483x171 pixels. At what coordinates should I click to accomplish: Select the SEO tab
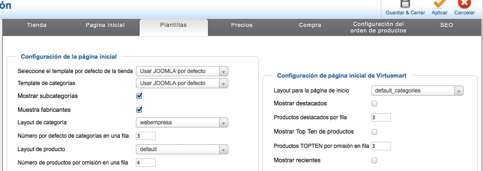click(446, 25)
